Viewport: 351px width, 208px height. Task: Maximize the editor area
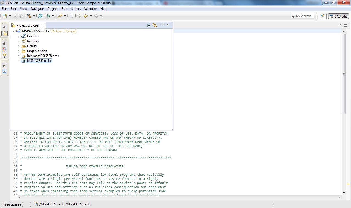(346, 25)
